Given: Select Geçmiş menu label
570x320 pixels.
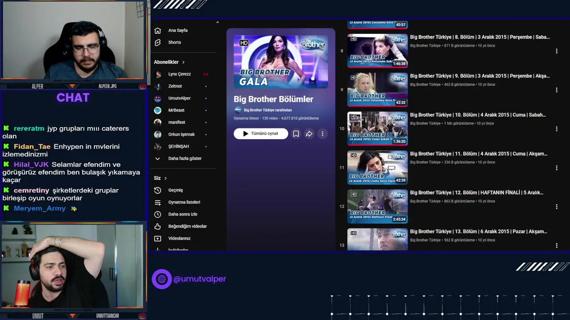Looking at the screenshot, I should click(175, 190).
